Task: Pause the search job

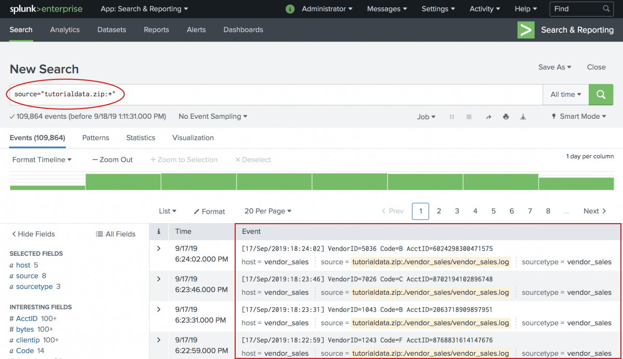Action: pos(452,116)
